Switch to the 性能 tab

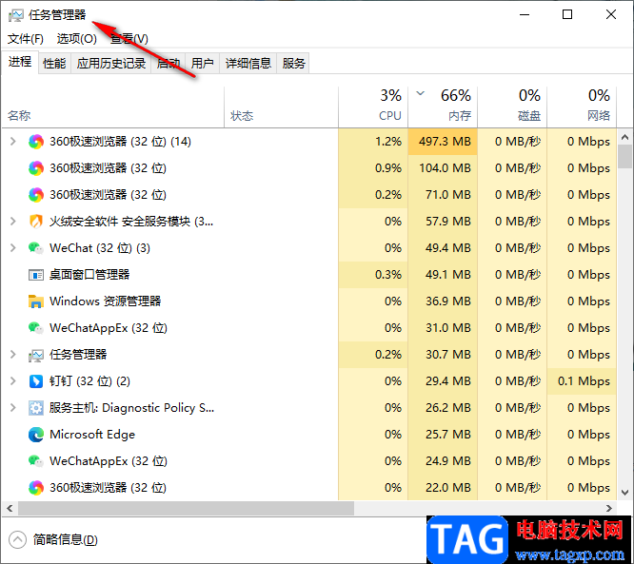tap(54, 64)
